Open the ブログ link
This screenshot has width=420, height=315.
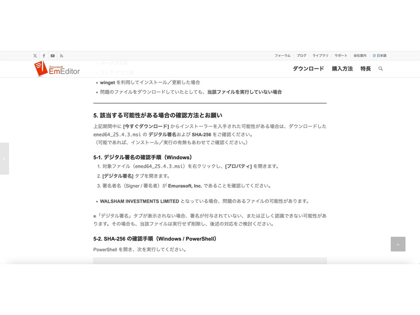coord(302,56)
